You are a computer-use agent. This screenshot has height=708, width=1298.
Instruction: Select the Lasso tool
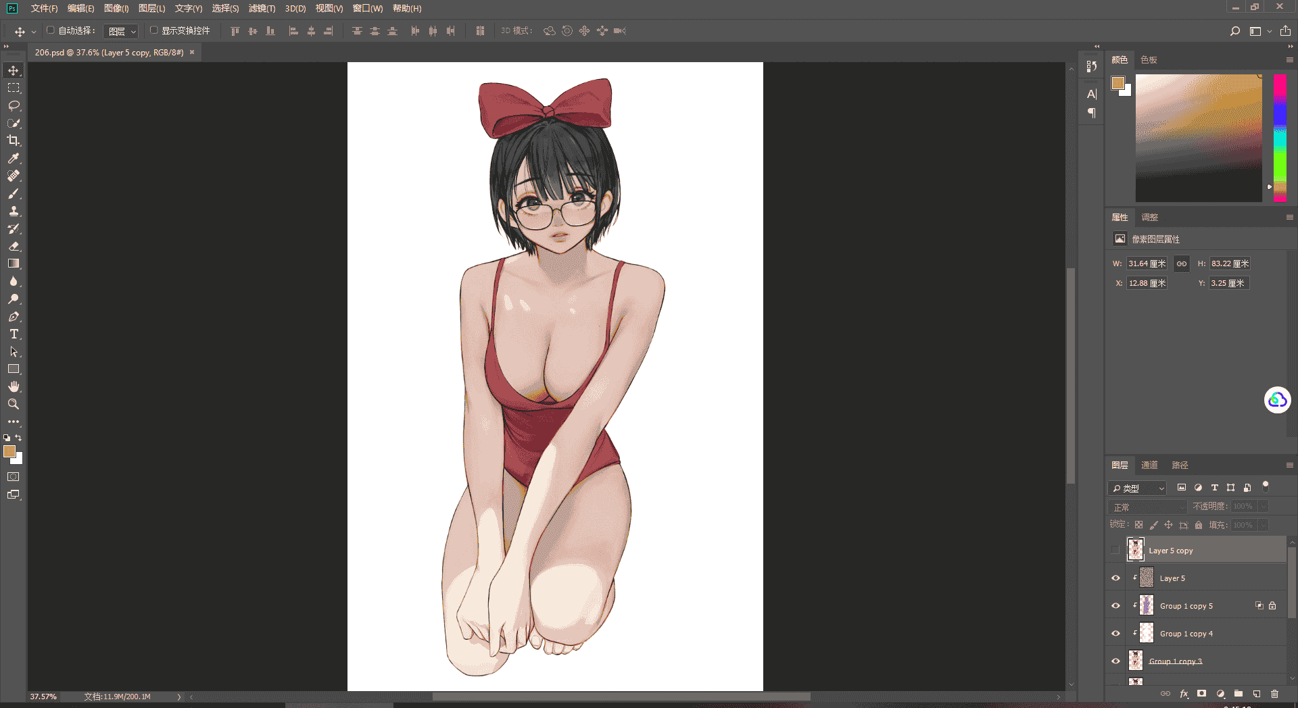(14, 105)
